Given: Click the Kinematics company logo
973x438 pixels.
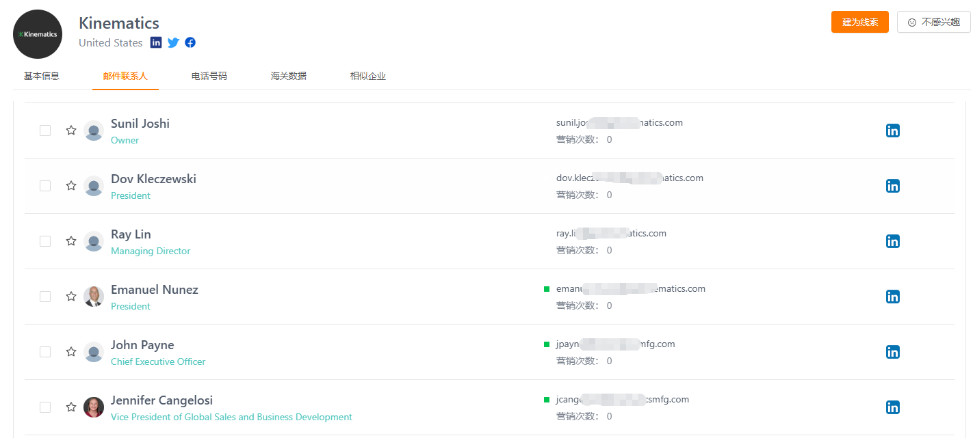Looking at the screenshot, I should tap(38, 34).
